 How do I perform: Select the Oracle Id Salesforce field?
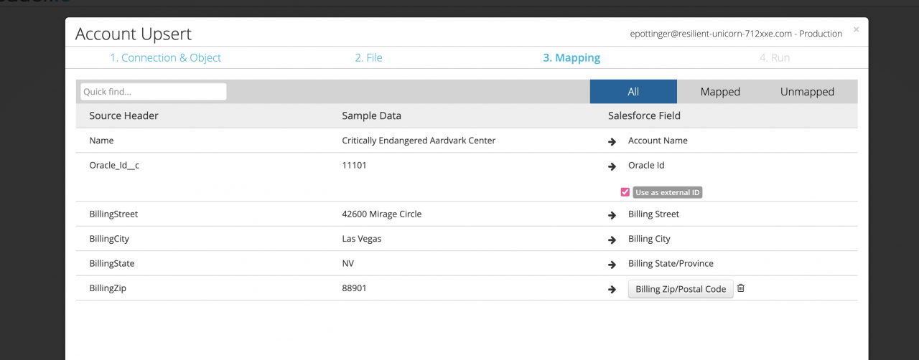click(x=646, y=165)
